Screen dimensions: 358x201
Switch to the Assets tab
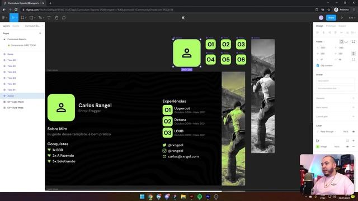tap(16, 26)
